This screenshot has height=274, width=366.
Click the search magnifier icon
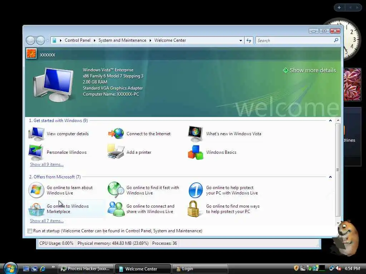coord(336,40)
